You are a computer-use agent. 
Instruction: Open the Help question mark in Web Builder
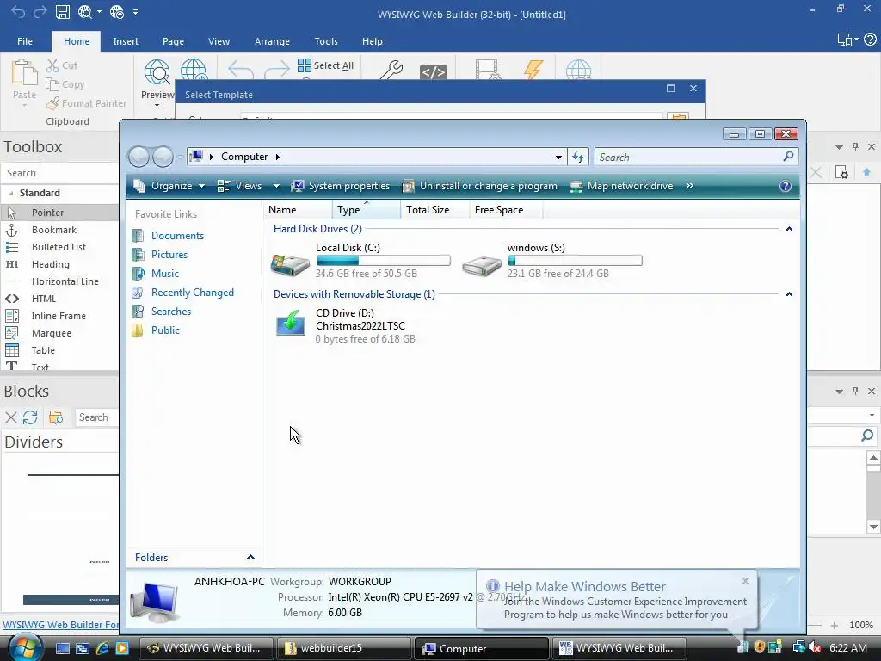click(x=870, y=40)
